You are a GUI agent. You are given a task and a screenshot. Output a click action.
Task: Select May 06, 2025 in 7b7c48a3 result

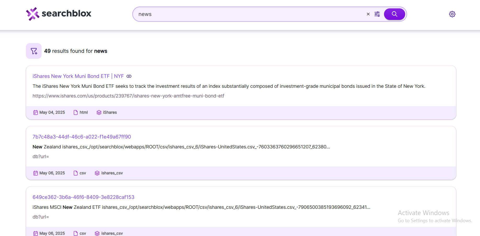coord(52,173)
